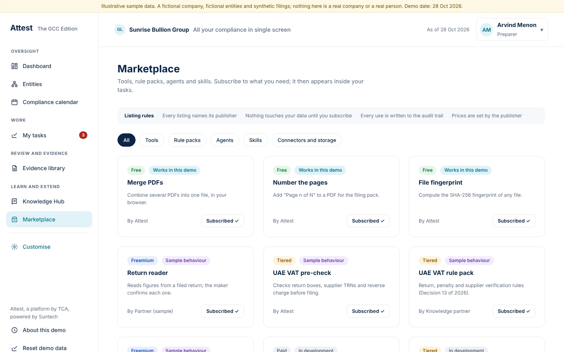Click the Entities hierarchy icon
Screen dimensions: 564x352
[x=14, y=84]
